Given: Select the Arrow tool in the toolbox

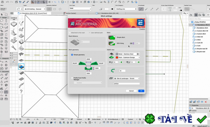Looking at the screenshot, I should [x=2, y=14].
